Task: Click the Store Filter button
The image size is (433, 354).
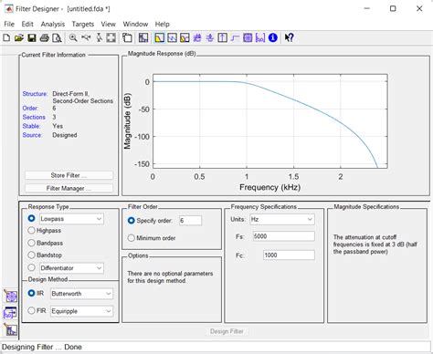Action: click(x=69, y=175)
